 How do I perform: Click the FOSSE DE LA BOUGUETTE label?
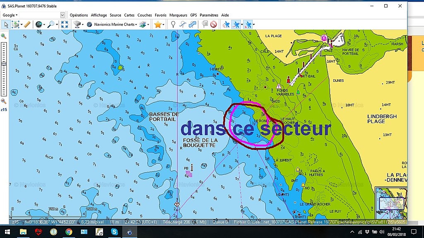(x=200, y=143)
